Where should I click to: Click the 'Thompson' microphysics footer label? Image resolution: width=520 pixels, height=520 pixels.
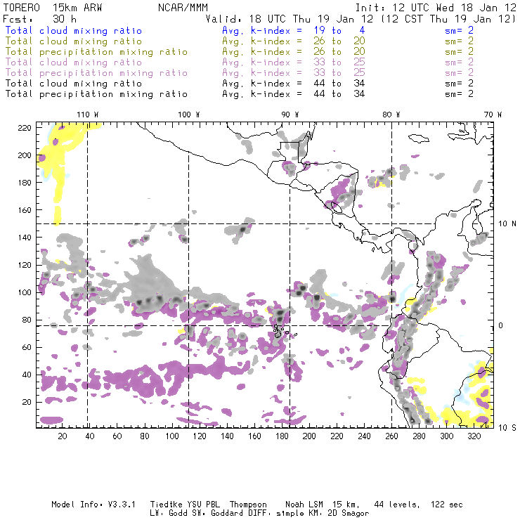(x=248, y=505)
